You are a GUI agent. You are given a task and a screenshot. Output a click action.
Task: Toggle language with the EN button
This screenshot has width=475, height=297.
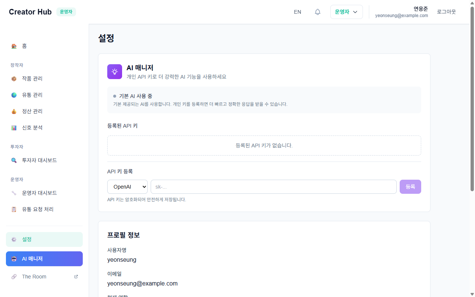coord(297,12)
